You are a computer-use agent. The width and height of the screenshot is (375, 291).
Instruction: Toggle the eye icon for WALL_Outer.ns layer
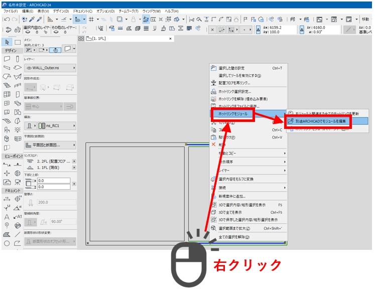(29, 68)
